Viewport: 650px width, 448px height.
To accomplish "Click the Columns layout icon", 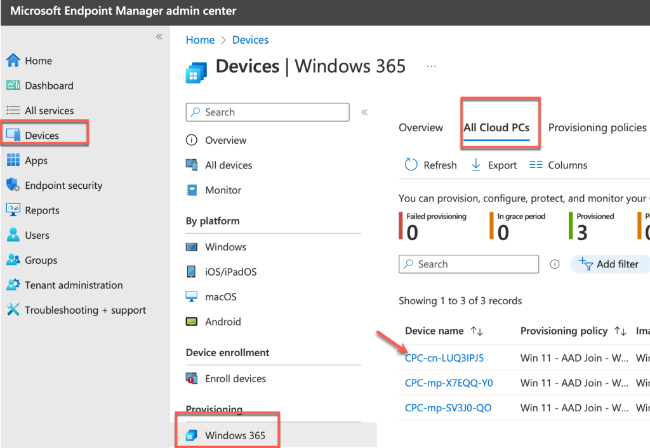I will pyautogui.click(x=536, y=165).
